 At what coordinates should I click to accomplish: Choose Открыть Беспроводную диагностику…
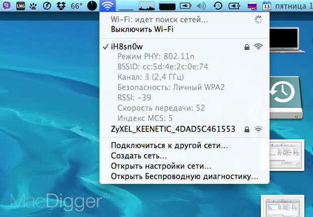(185, 177)
